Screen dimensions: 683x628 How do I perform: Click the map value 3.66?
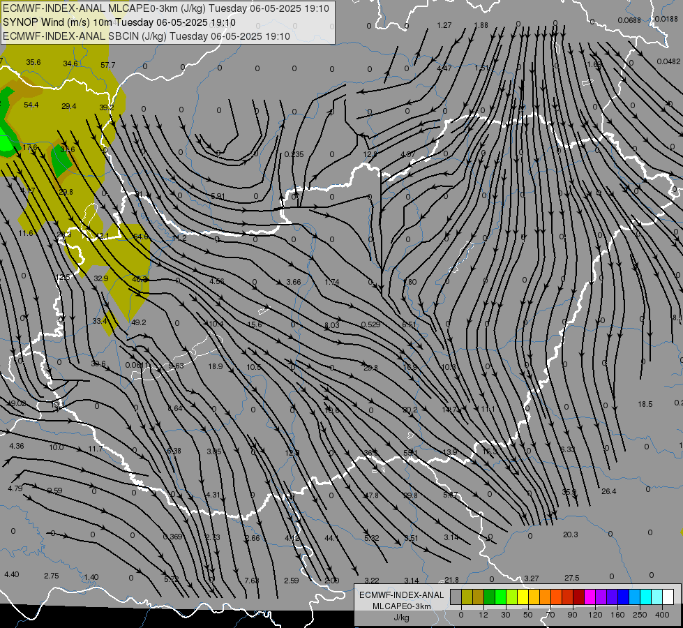pyautogui.click(x=294, y=282)
